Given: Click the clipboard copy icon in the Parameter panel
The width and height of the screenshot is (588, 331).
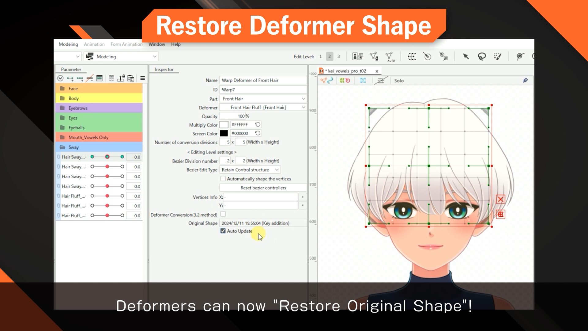Looking at the screenshot, I should [x=130, y=78].
